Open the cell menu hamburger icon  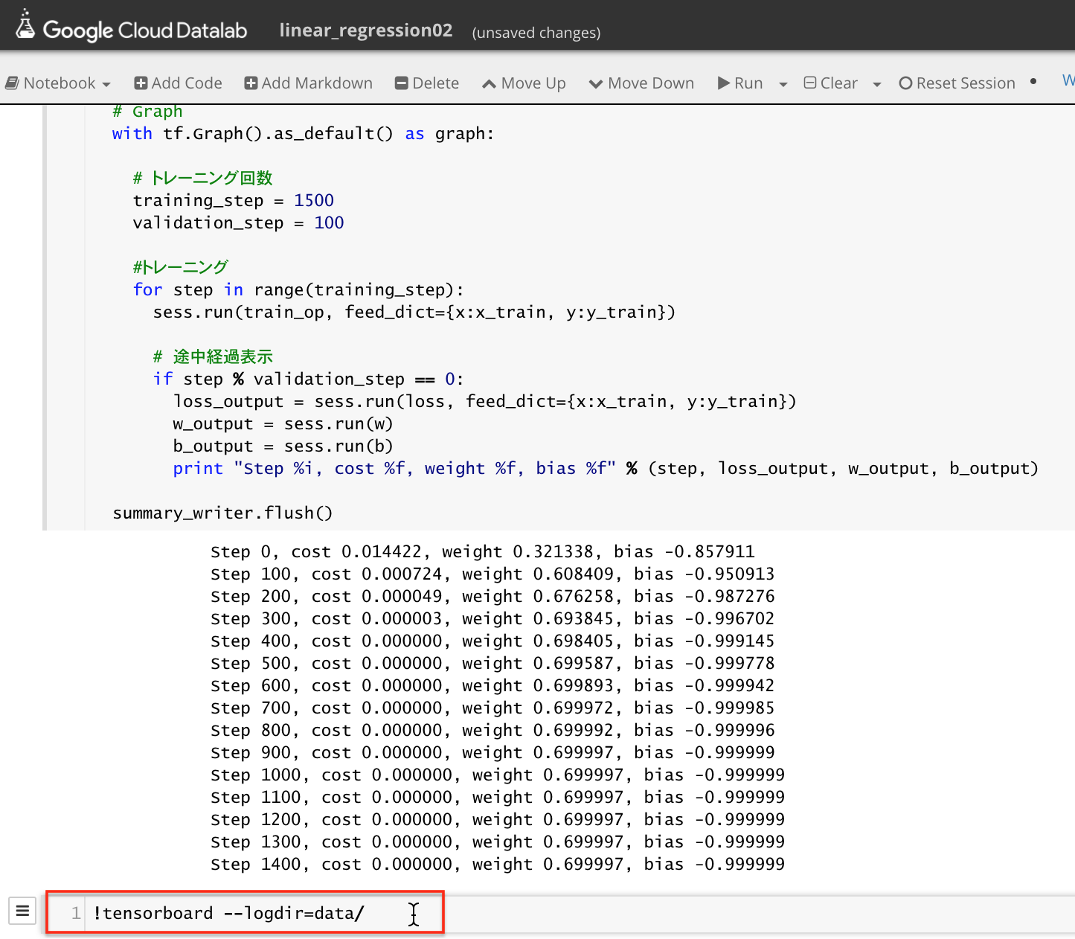click(22, 910)
